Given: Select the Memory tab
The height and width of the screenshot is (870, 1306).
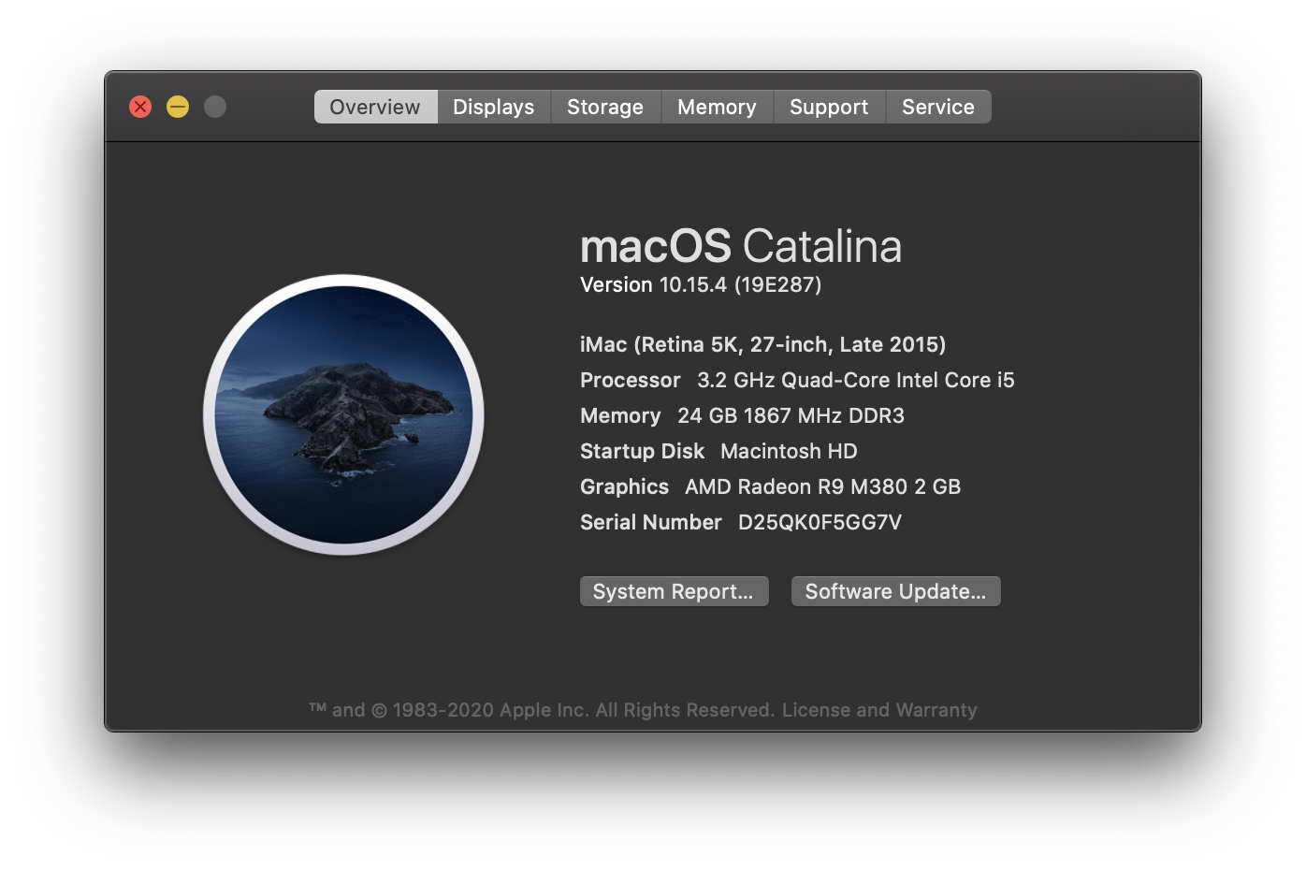Looking at the screenshot, I should click(x=717, y=106).
